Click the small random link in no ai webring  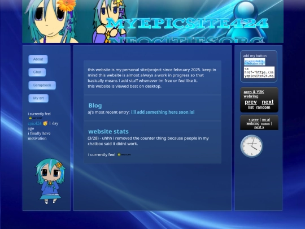coord(265,124)
